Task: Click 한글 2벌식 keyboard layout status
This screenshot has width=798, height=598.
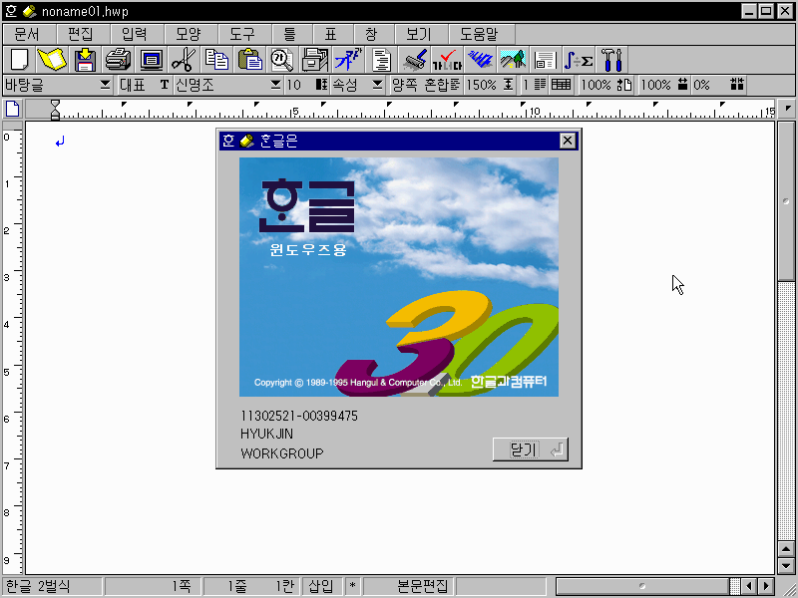Action: (x=52, y=586)
